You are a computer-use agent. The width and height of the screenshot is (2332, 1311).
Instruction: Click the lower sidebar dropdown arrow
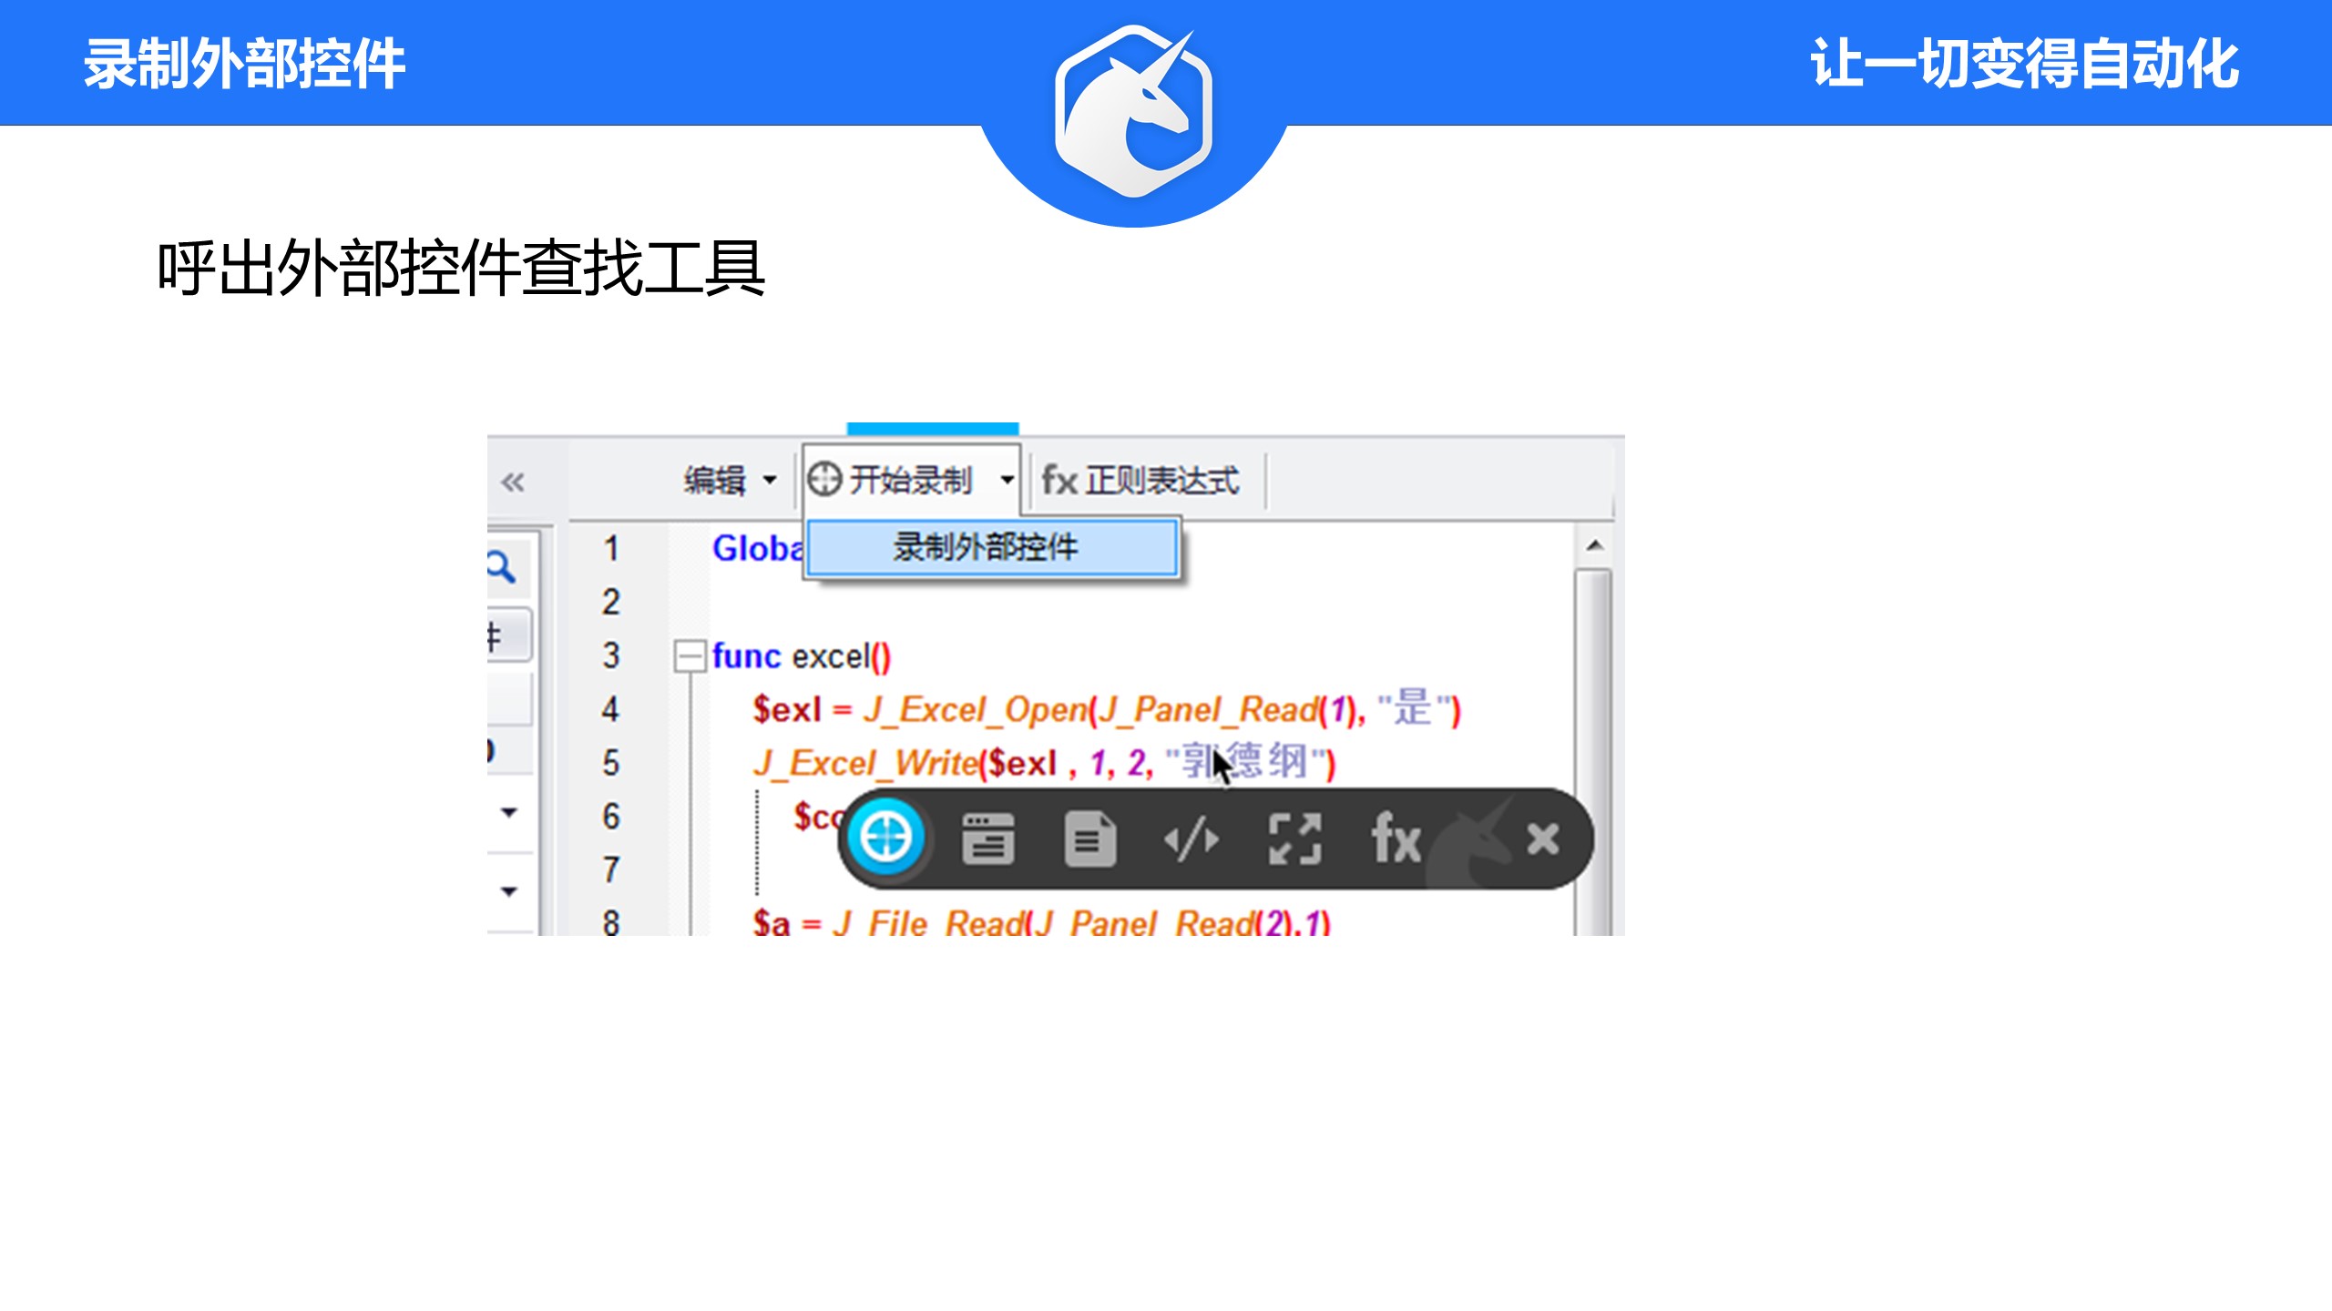pyautogui.click(x=509, y=891)
